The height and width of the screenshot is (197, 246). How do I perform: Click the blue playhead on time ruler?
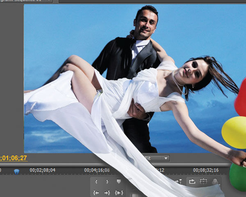coord(16,172)
